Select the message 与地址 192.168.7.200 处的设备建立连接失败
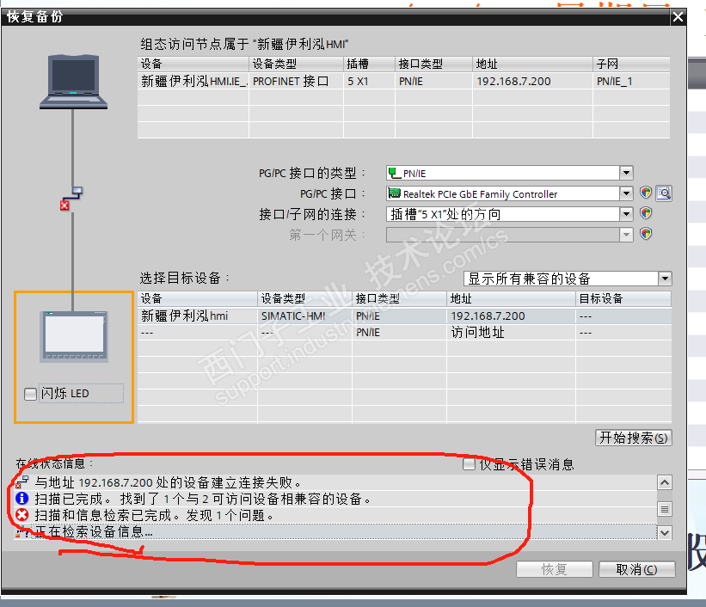The width and height of the screenshot is (706, 607). (335, 482)
